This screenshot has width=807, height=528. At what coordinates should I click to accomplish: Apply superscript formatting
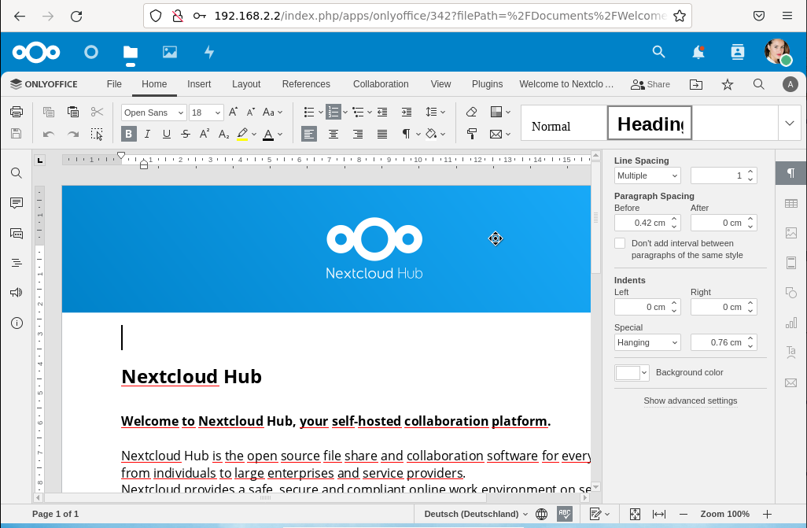tap(205, 134)
